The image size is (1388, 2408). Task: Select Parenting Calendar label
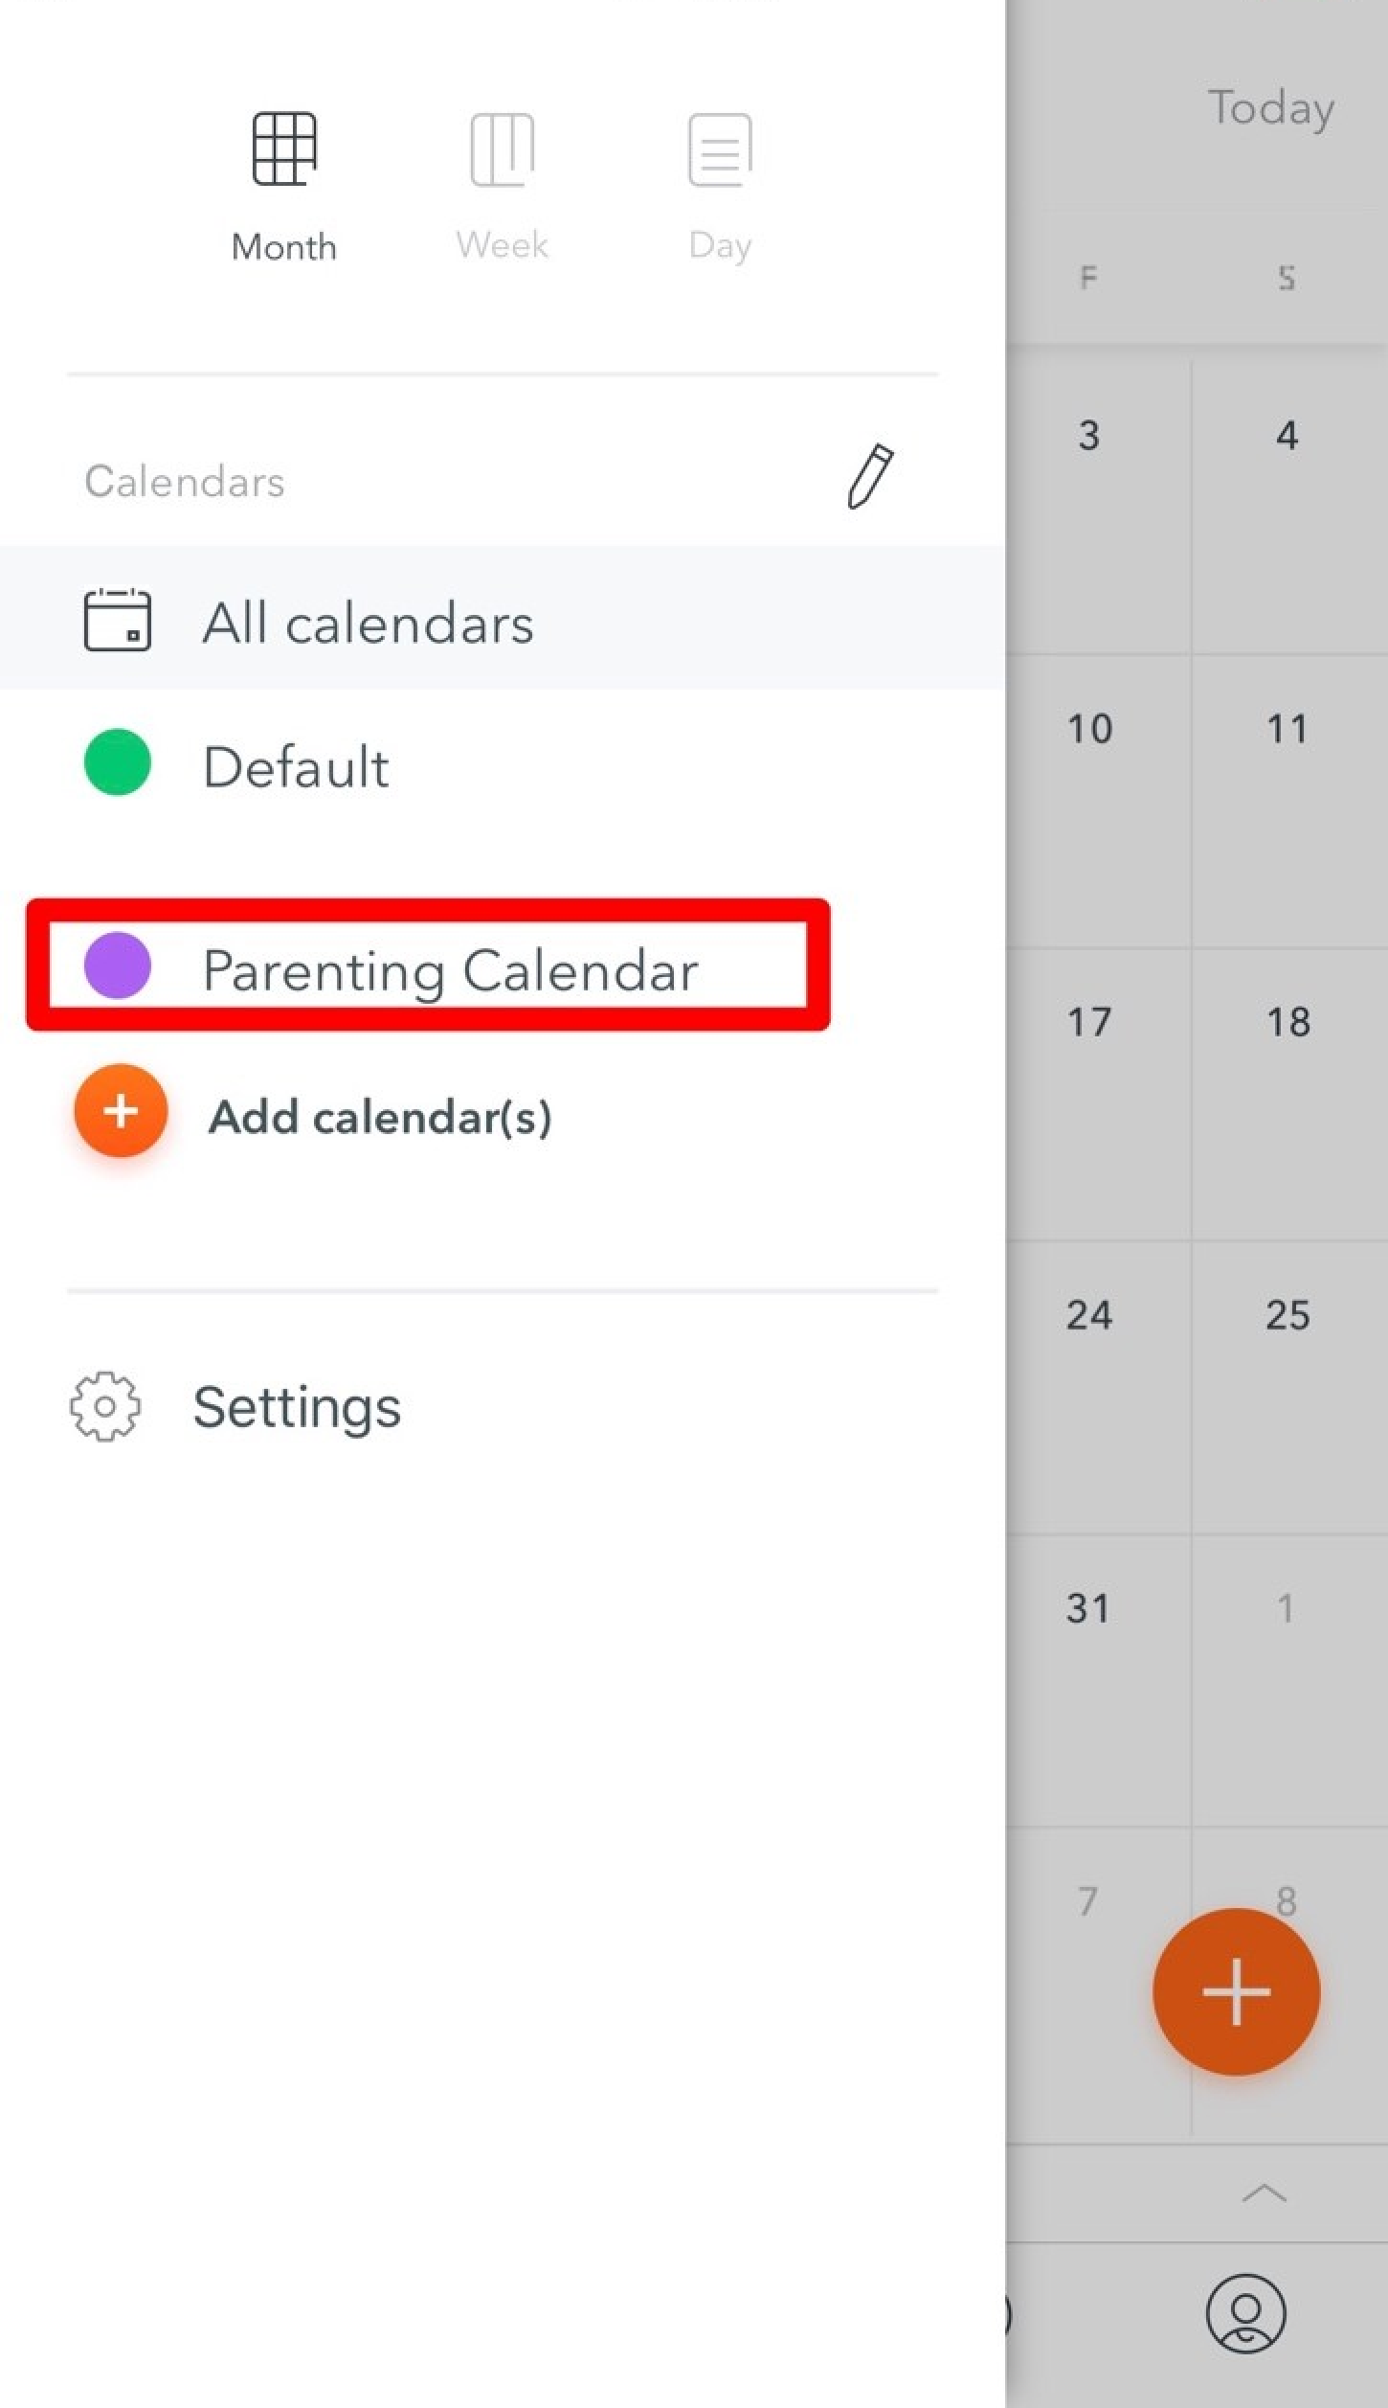[450, 970]
